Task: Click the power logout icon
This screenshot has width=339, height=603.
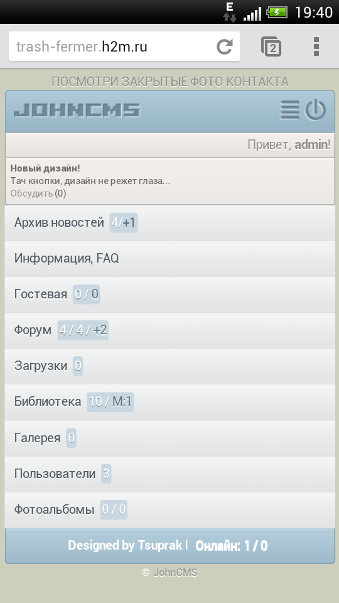Action: coord(315,110)
